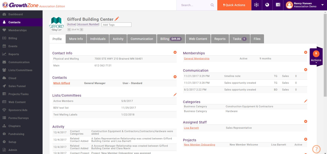Open the Quick Actions menu

click(234, 5)
